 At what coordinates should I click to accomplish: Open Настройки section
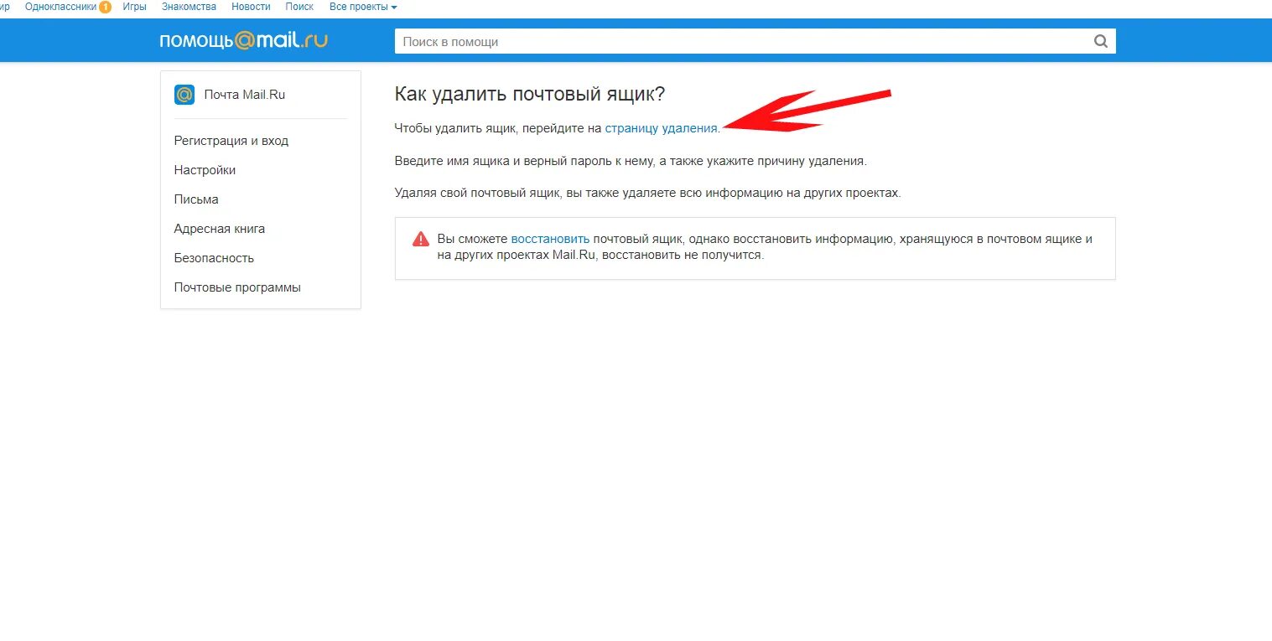(x=205, y=170)
